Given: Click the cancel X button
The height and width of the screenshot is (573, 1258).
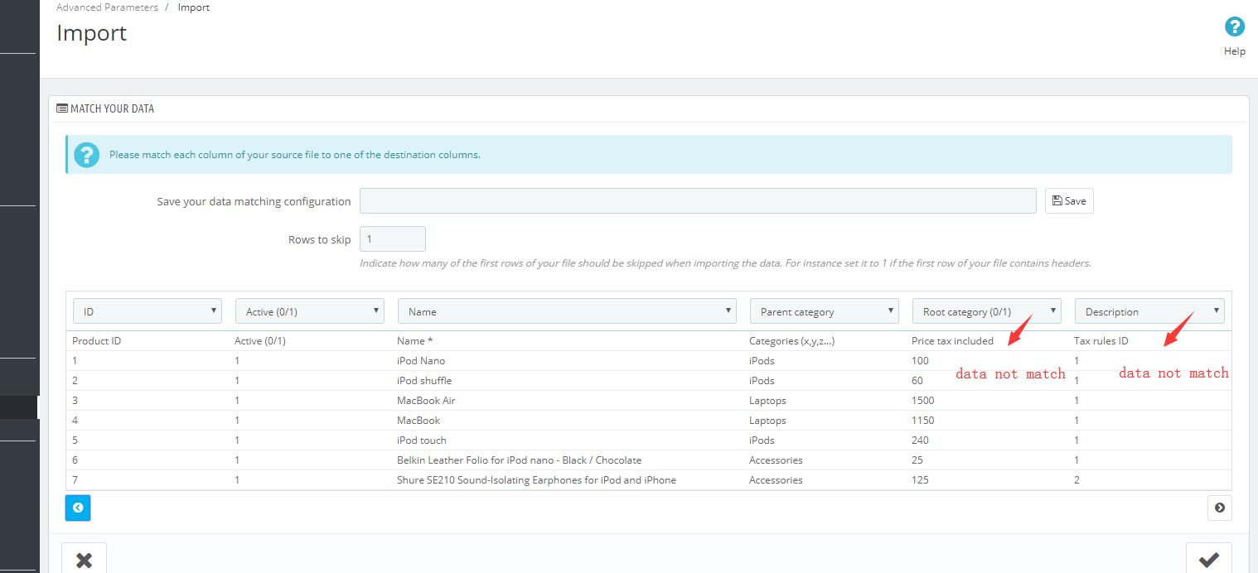Looking at the screenshot, I should (x=84, y=560).
